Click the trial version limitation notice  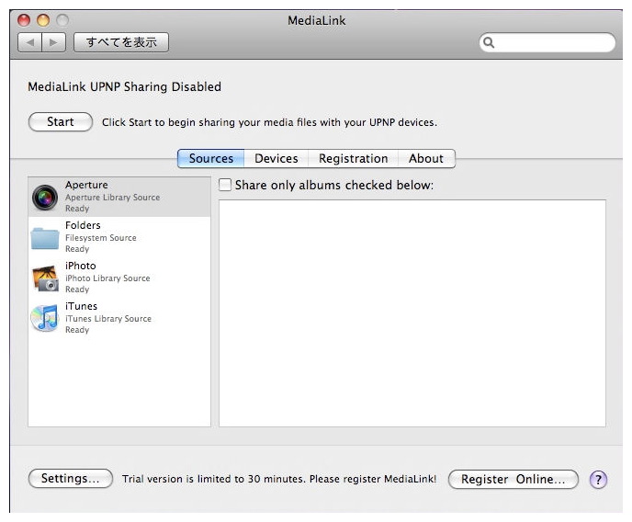click(279, 479)
